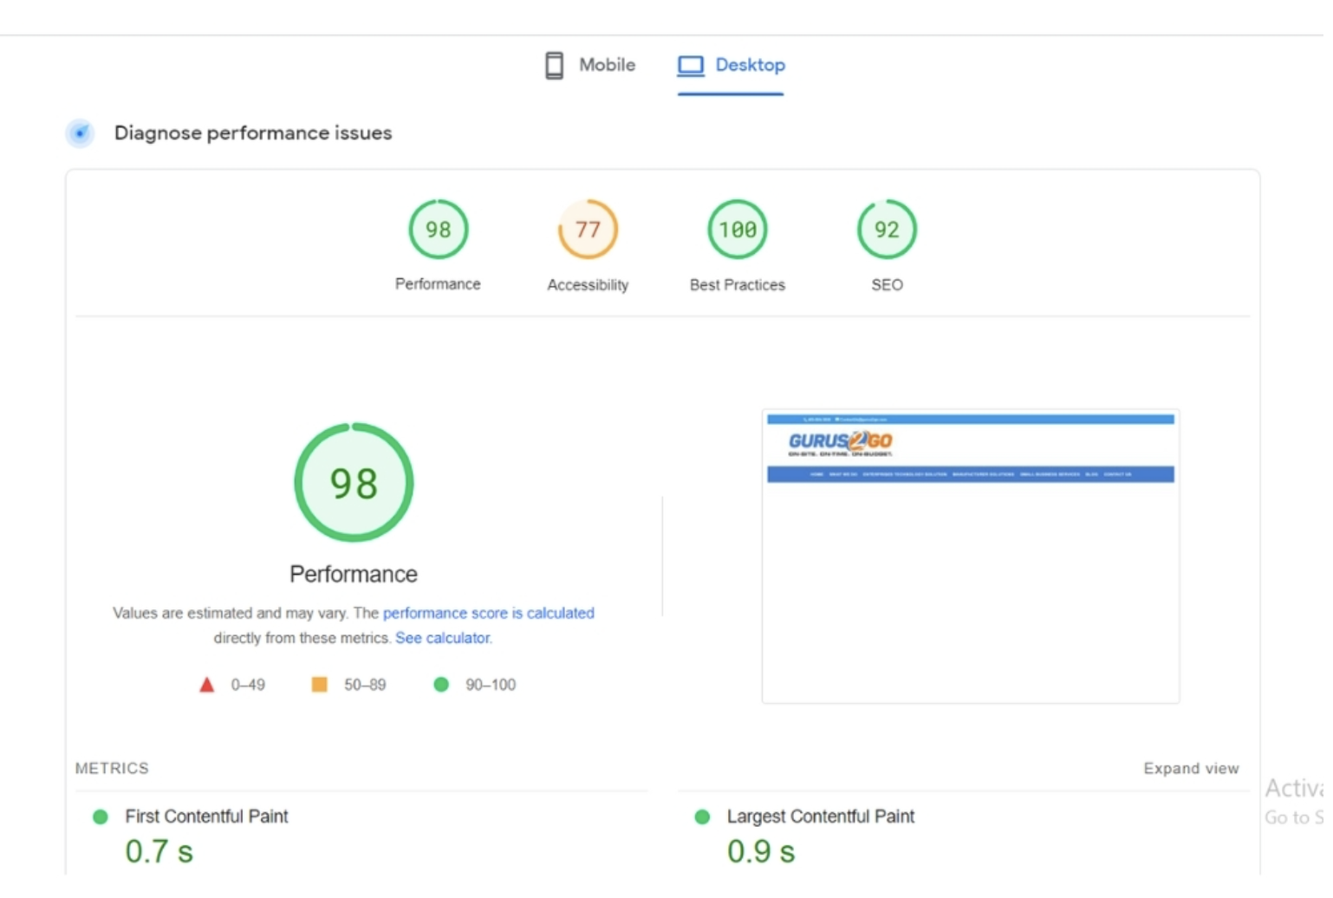
Task: Click the 'First Contentful Paint' metric label
Action: (206, 817)
